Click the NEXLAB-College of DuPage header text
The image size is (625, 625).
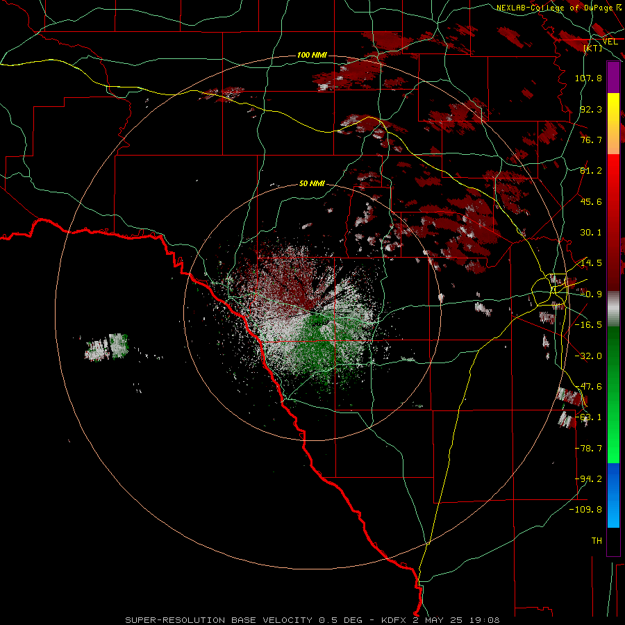click(x=554, y=8)
